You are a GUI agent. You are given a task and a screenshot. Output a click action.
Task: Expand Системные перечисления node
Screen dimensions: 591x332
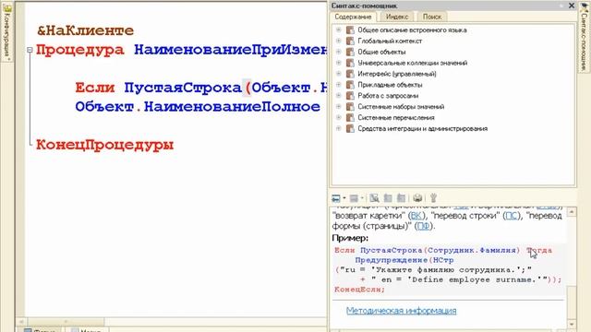tap(339, 117)
